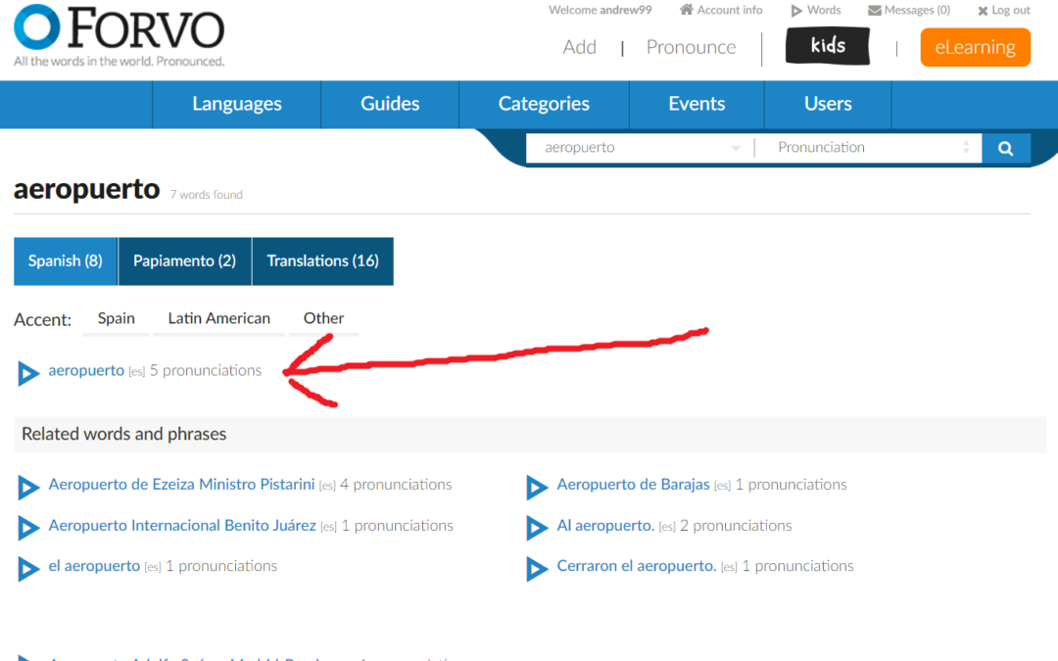Click the orange eLearning button
The image size is (1058, 661).
click(x=975, y=47)
